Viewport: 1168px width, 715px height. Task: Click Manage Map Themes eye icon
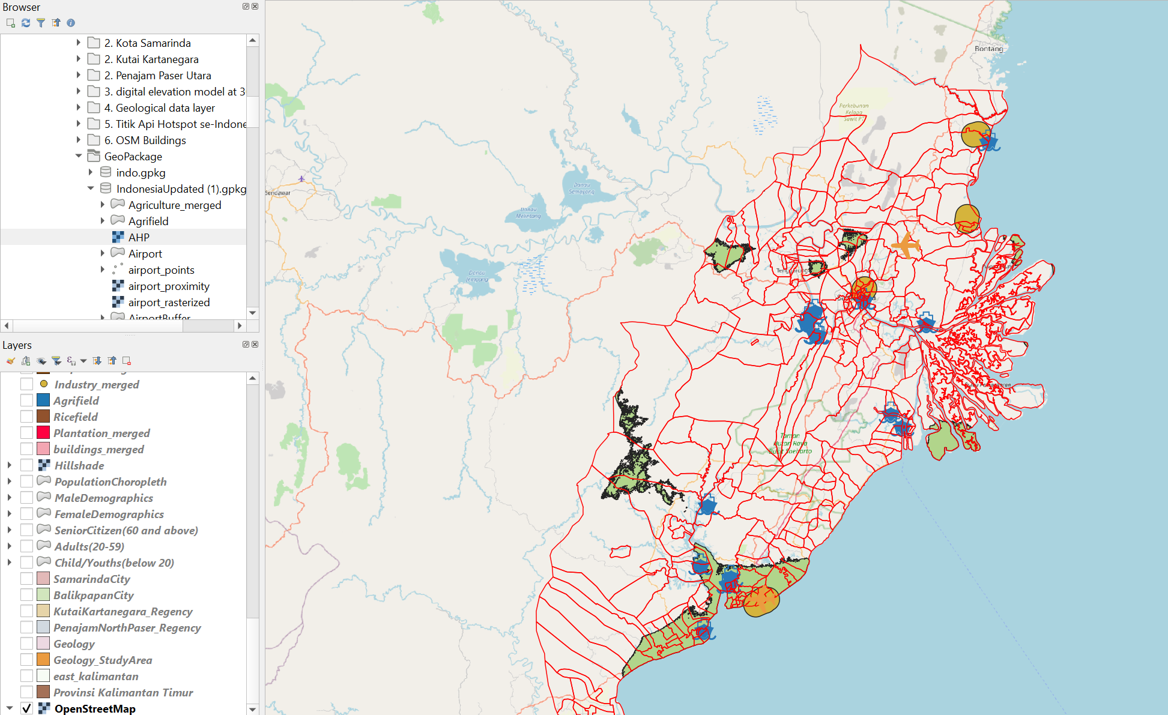coord(41,361)
